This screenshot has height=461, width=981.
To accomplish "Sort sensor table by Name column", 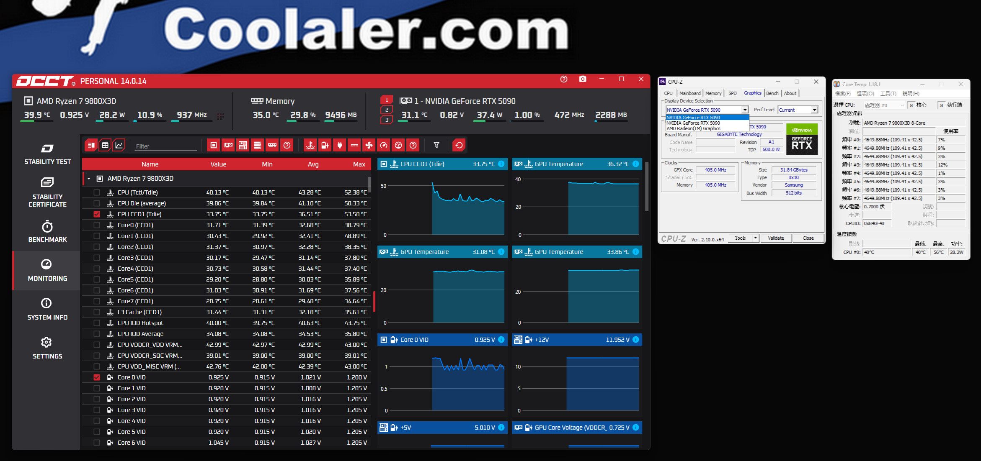I will point(150,164).
